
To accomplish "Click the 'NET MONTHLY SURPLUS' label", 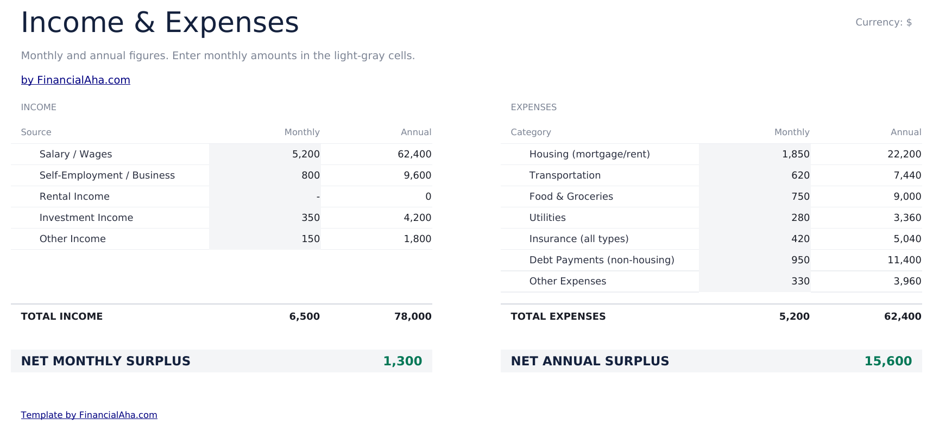I will click(106, 361).
